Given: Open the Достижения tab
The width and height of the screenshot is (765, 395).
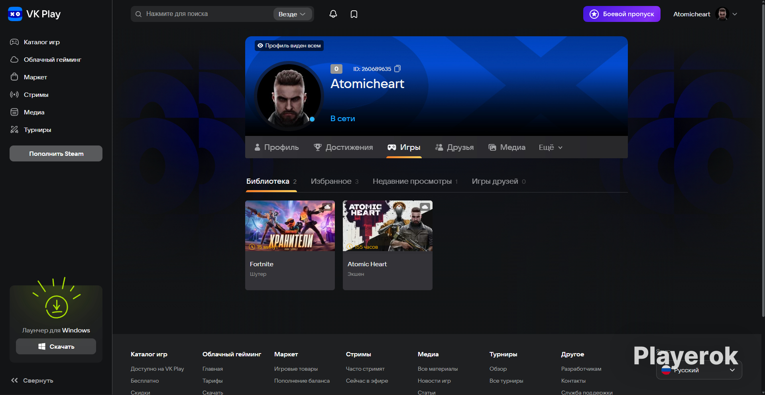Looking at the screenshot, I should coord(343,147).
